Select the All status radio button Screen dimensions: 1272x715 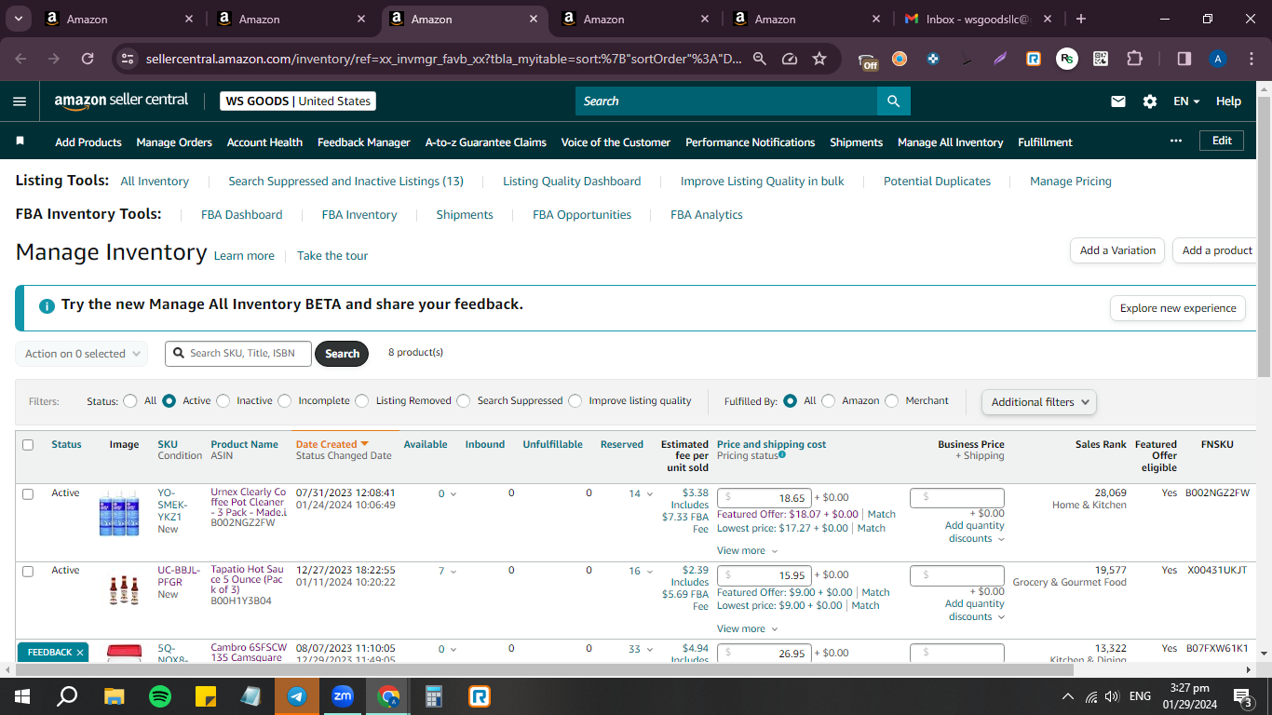[x=130, y=401]
